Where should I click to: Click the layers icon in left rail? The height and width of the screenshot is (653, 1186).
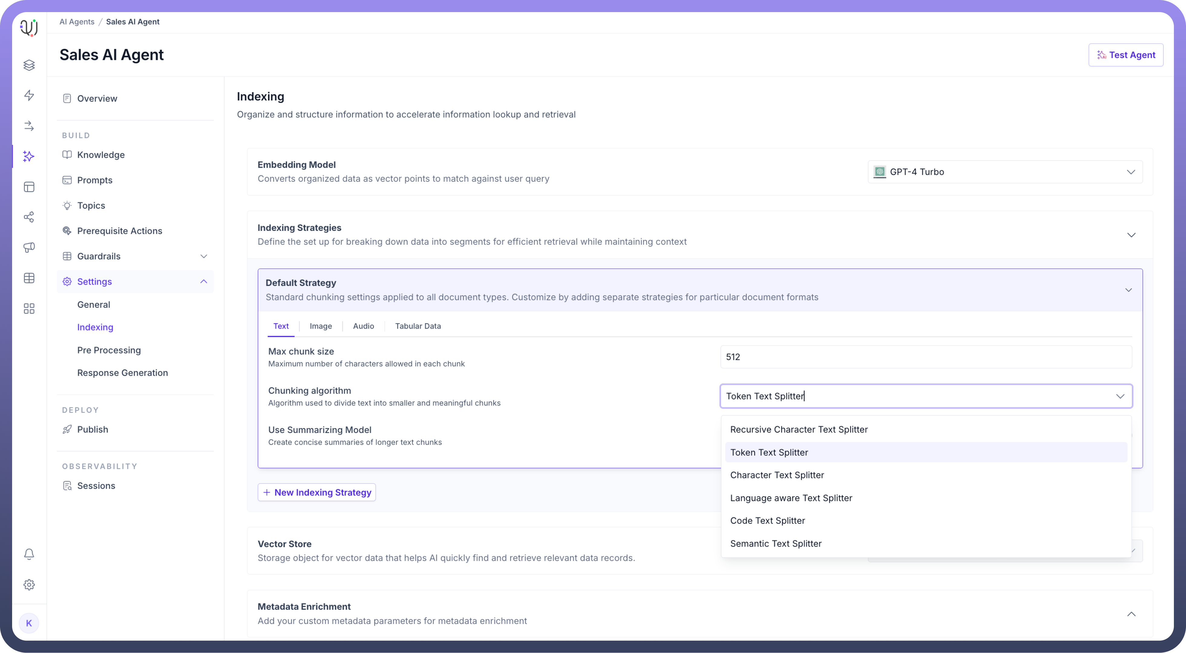[29, 65]
